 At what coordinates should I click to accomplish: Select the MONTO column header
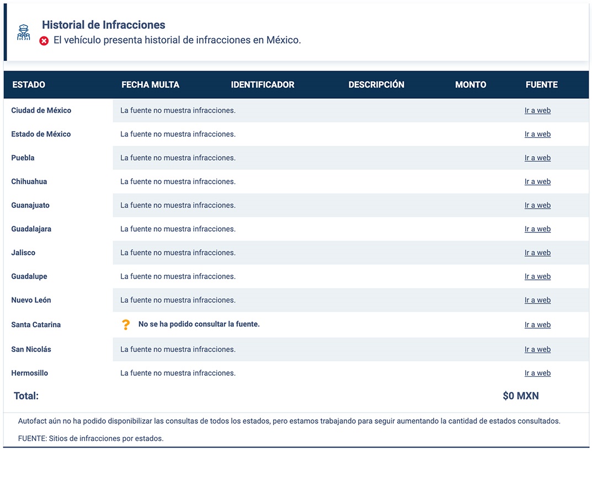(471, 84)
